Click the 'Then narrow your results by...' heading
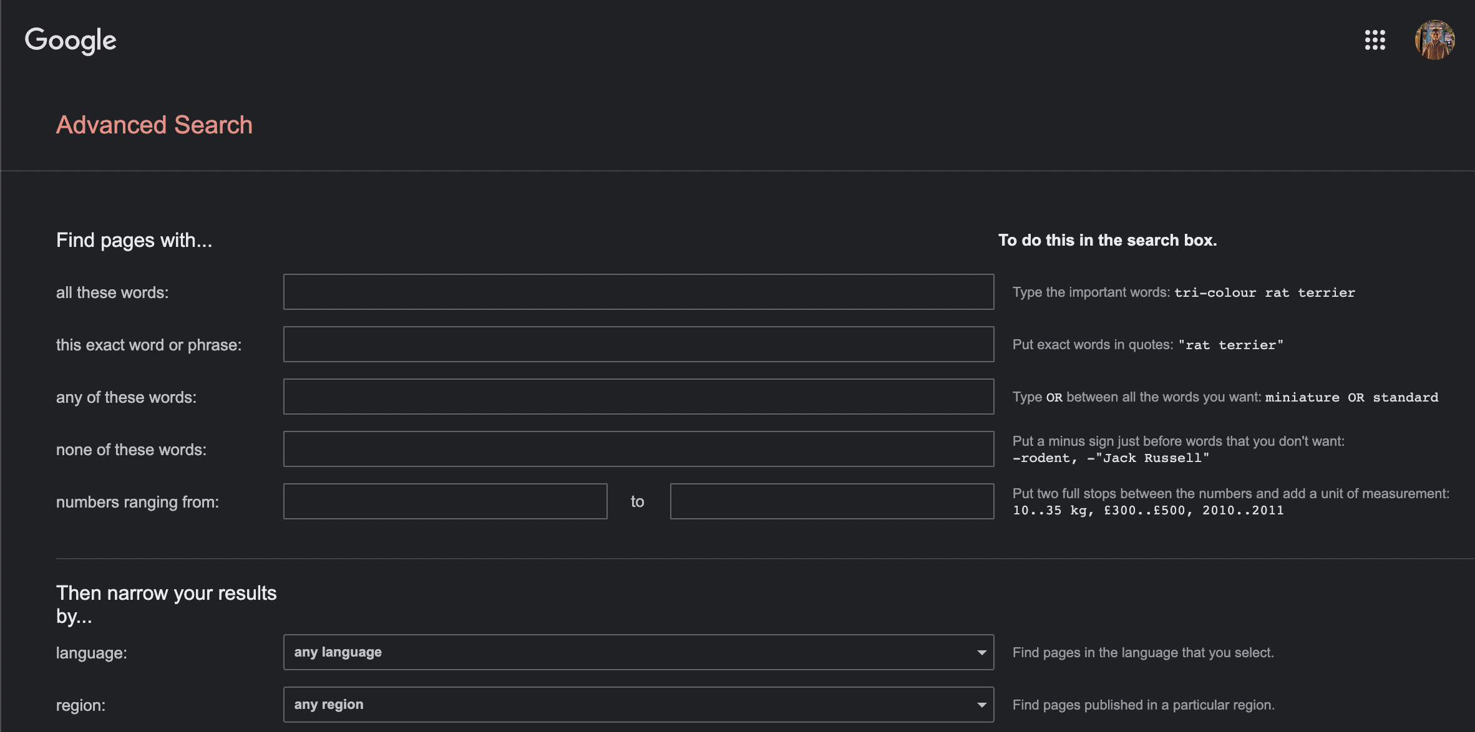Screen dimensions: 1475x732 click(x=166, y=604)
